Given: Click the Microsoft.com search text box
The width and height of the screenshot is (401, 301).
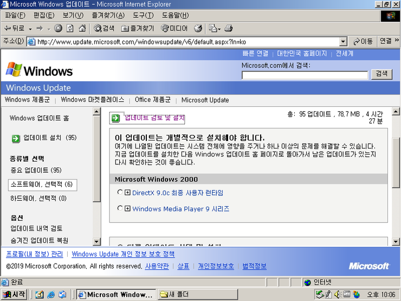Looking at the screenshot, I should (305, 75).
